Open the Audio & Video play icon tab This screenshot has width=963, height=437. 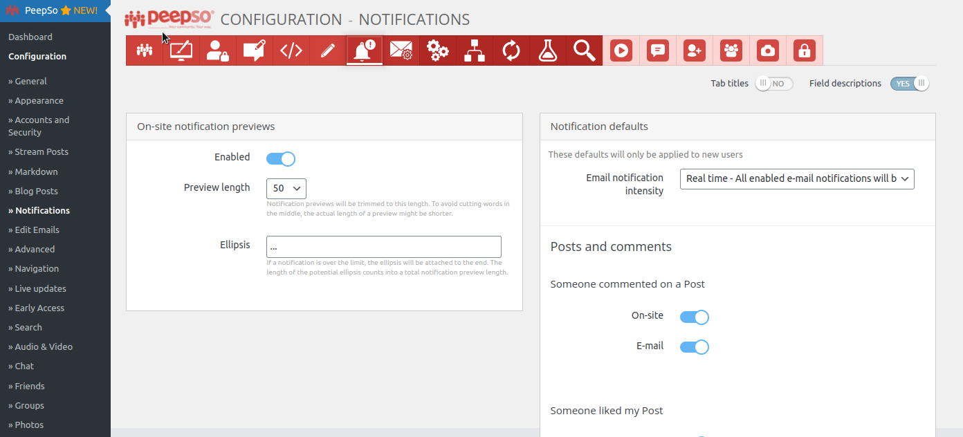pyautogui.click(x=621, y=50)
